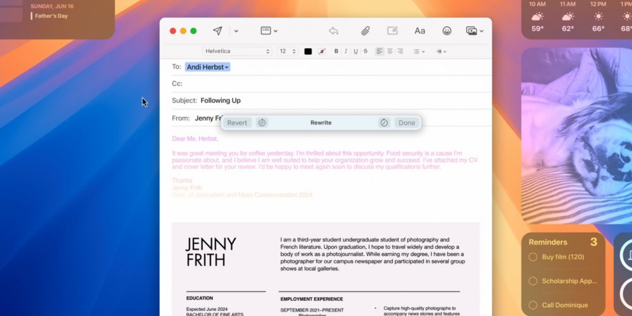
Task: Click the reminders count 3
Action: pos(593,242)
